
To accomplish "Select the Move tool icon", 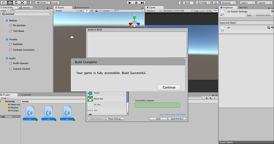I will 10,3.
